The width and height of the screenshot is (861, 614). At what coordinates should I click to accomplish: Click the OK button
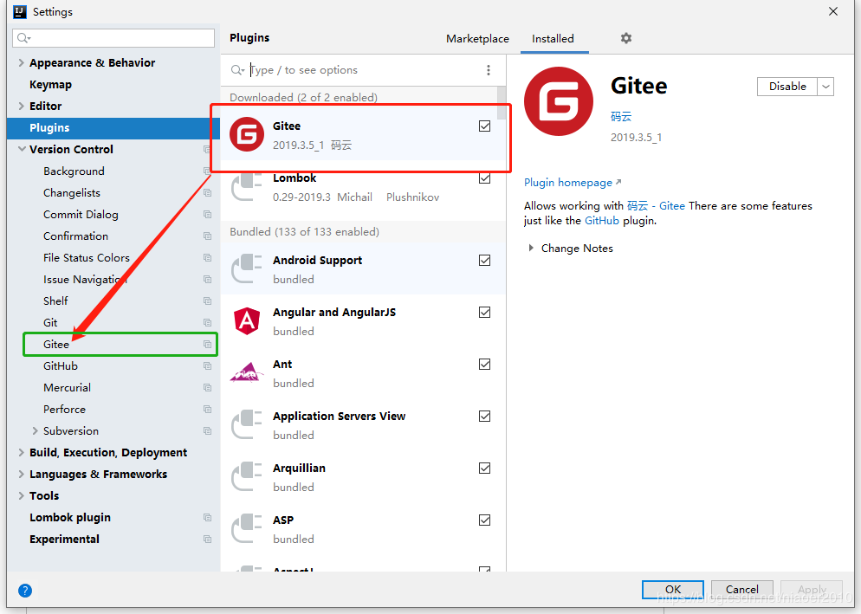[x=673, y=589]
